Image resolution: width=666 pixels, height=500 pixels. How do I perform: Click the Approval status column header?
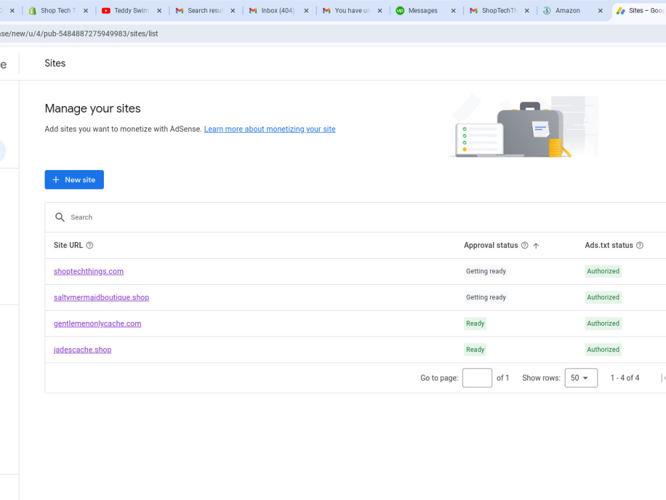click(x=491, y=245)
